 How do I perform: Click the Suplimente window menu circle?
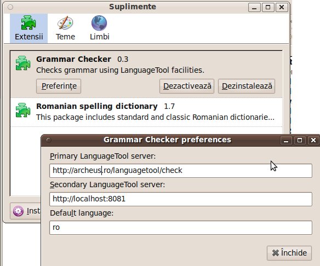(10, 7)
